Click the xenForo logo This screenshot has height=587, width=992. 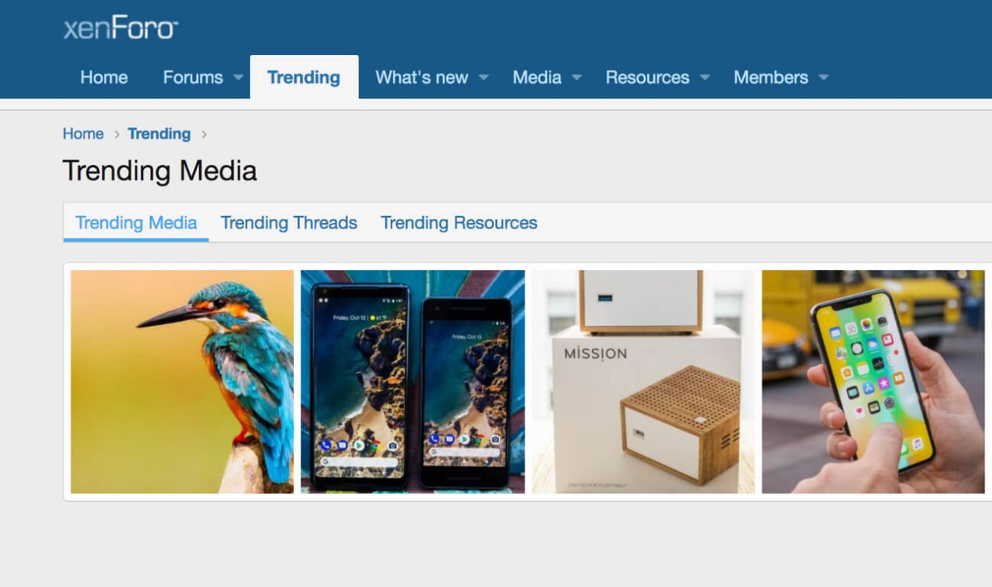[x=121, y=29]
